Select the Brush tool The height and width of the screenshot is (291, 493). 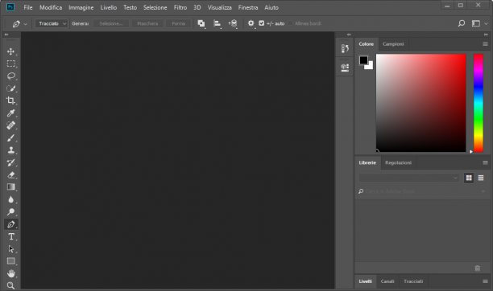[11, 137]
